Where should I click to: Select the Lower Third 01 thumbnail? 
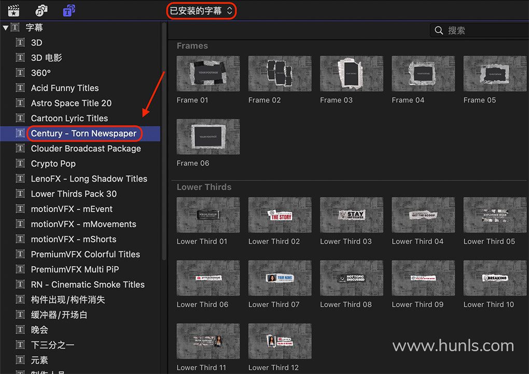(208, 215)
